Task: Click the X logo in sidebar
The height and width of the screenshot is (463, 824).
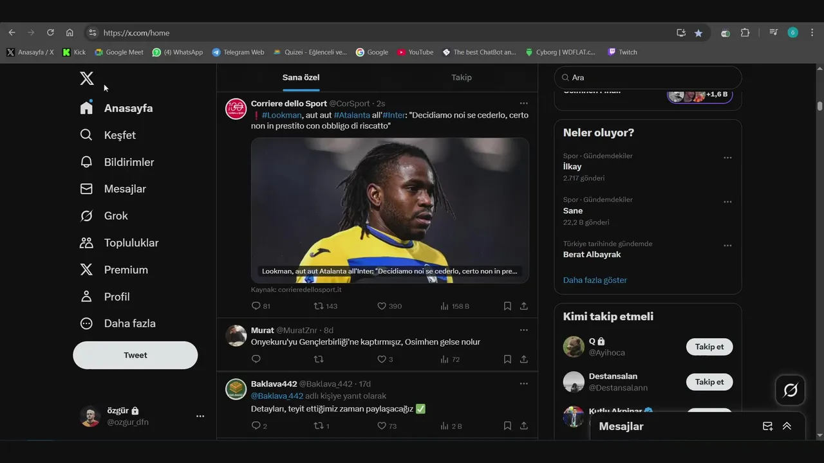Action: pos(87,78)
